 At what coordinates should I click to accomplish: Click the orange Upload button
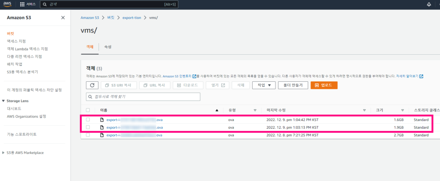[x=324, y=85]
